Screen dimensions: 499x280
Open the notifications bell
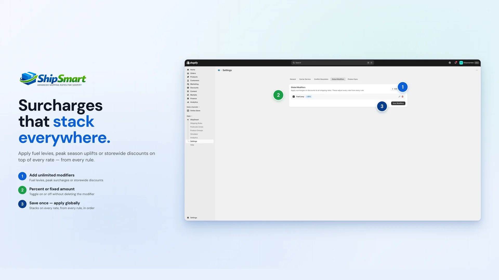[x=455, y=63]
